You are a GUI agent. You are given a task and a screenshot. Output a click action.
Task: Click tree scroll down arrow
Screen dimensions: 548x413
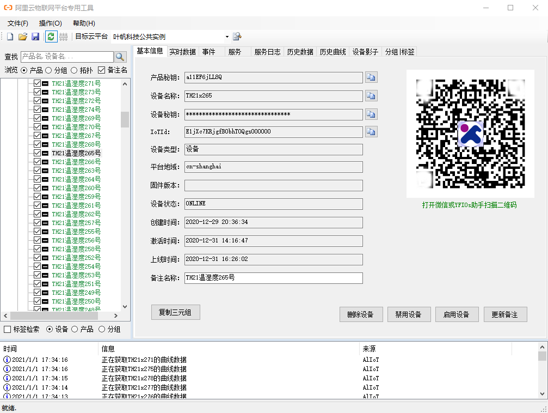125,307
